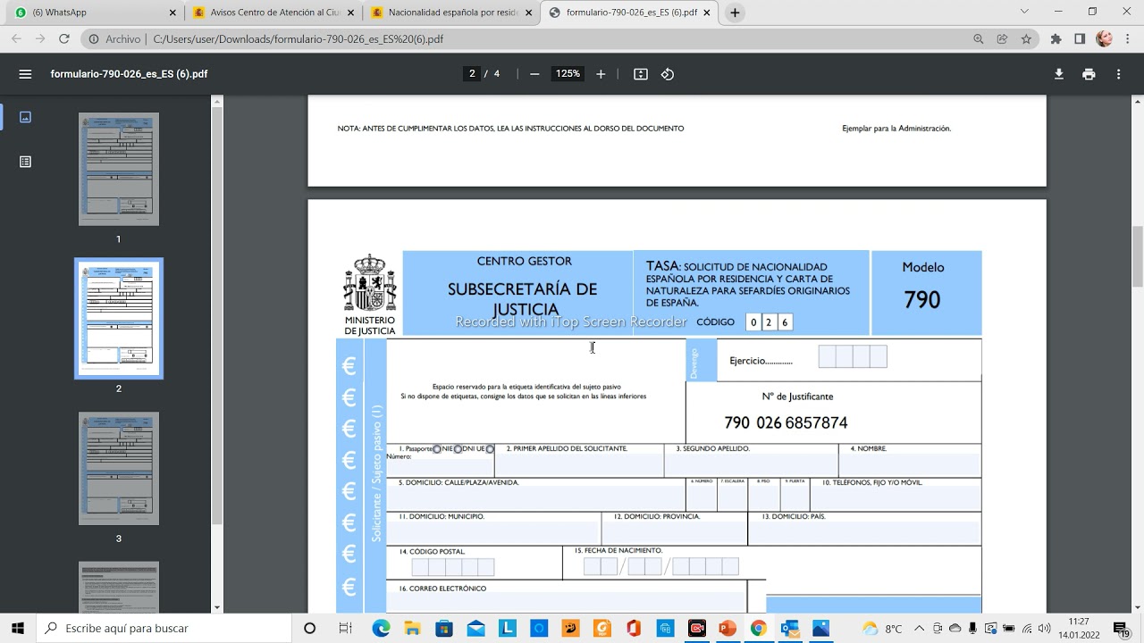Select the NIE radio button
Image resolution: width=1144 pixels, height=643 pixels.
tap(458, 449)
